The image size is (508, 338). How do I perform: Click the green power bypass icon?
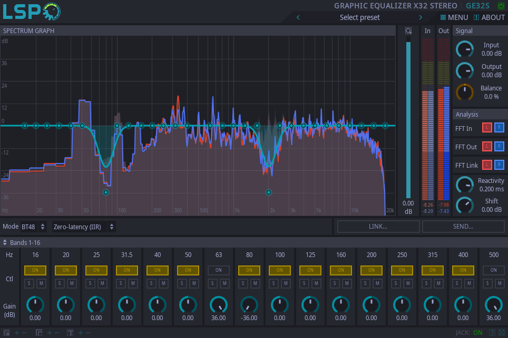(x=501, y=6)
